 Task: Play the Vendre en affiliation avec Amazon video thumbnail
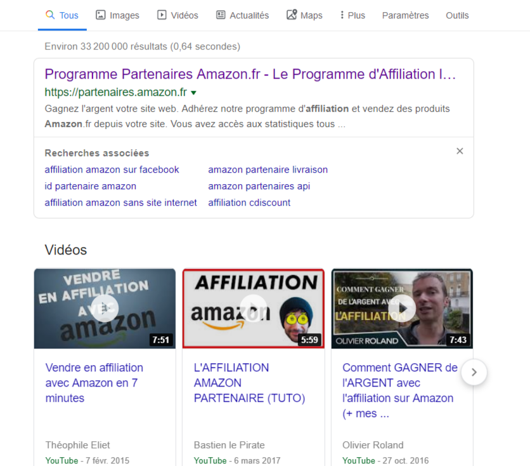tap(105, 309)
